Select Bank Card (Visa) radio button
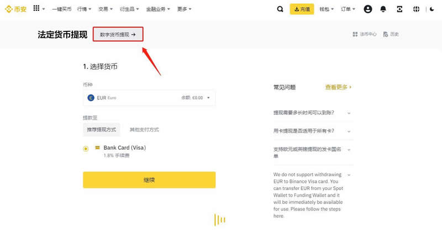Image resolution: width=442 pixels, height=238 pixels. click(x=86, y=149)
